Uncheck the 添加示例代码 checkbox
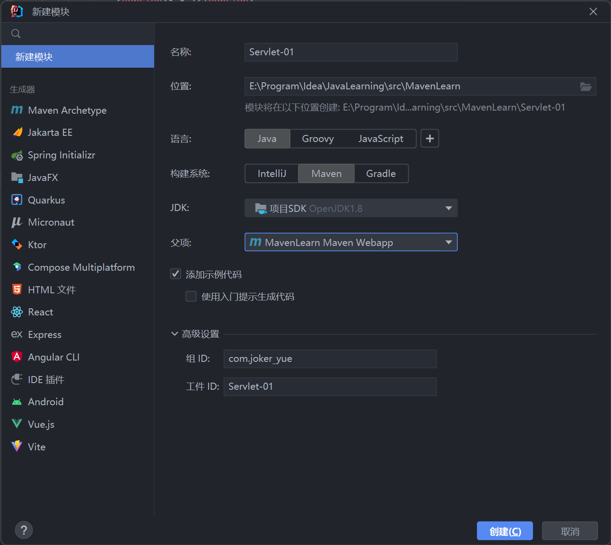This screenshot has height=545, width=611. (176, 274)
